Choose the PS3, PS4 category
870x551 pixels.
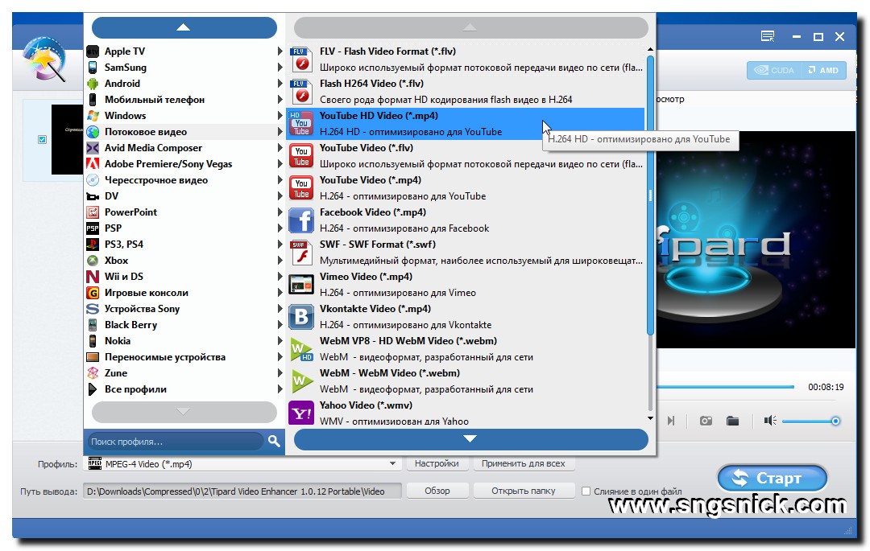[x=183, y=245]
